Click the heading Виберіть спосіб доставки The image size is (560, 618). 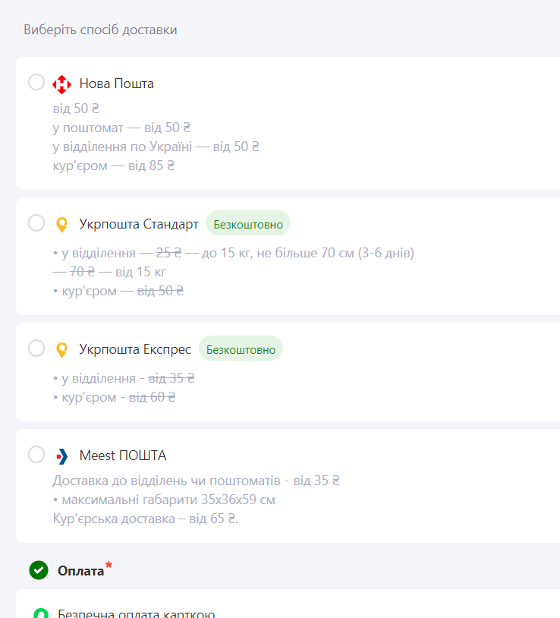[100, 30]
